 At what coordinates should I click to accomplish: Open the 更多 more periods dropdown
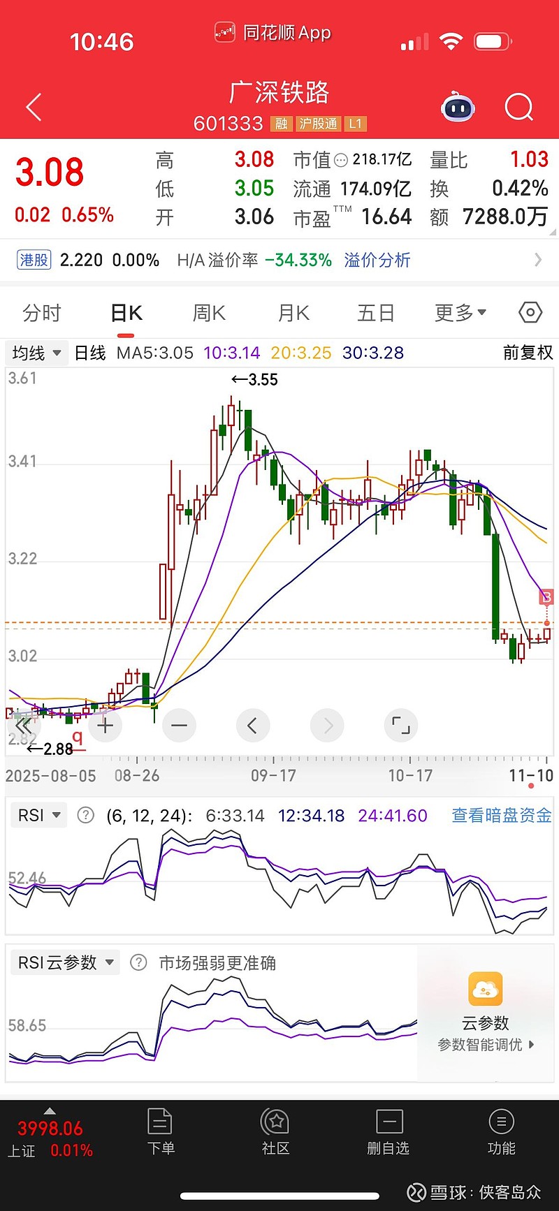click(460, 313)
